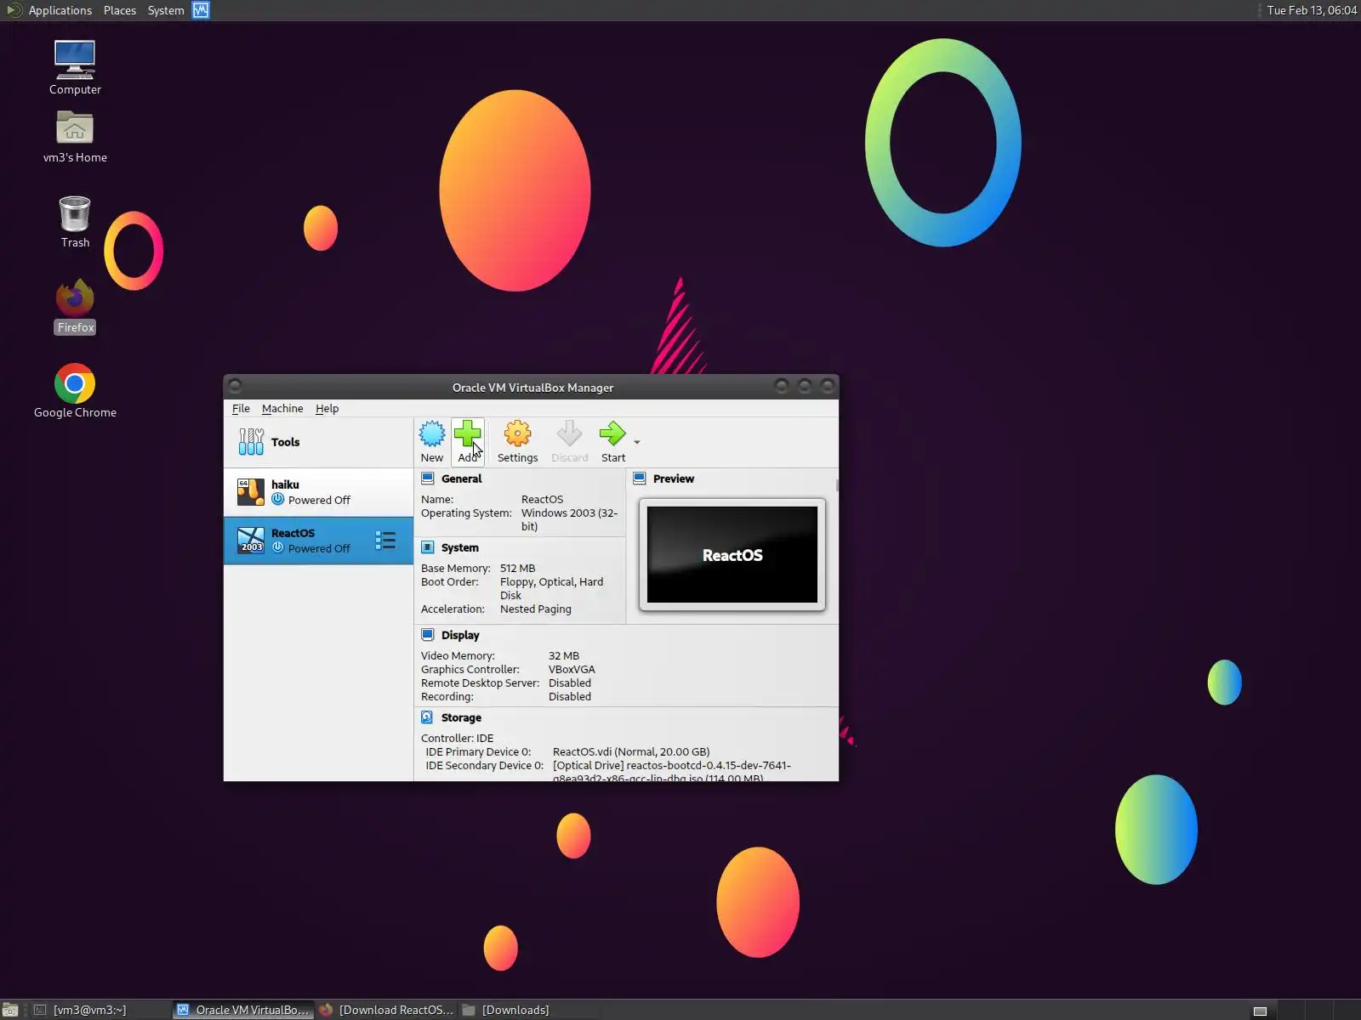Click the "32 MB" video memory value
This screenshot has width=1361, height=1020.
[x=563, y=656]
